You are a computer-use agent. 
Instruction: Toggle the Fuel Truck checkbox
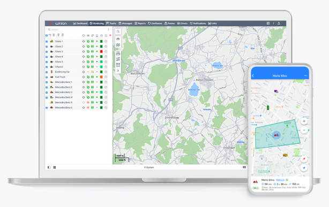point(47,77)
